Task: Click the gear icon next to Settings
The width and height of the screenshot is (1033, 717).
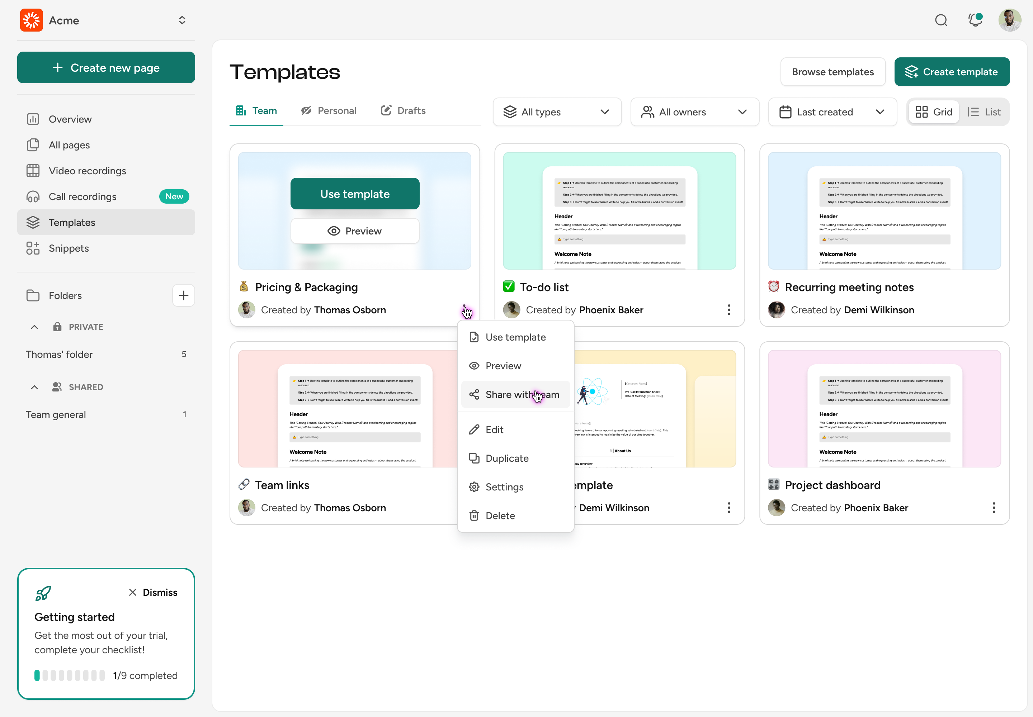Action: (474, 487)
